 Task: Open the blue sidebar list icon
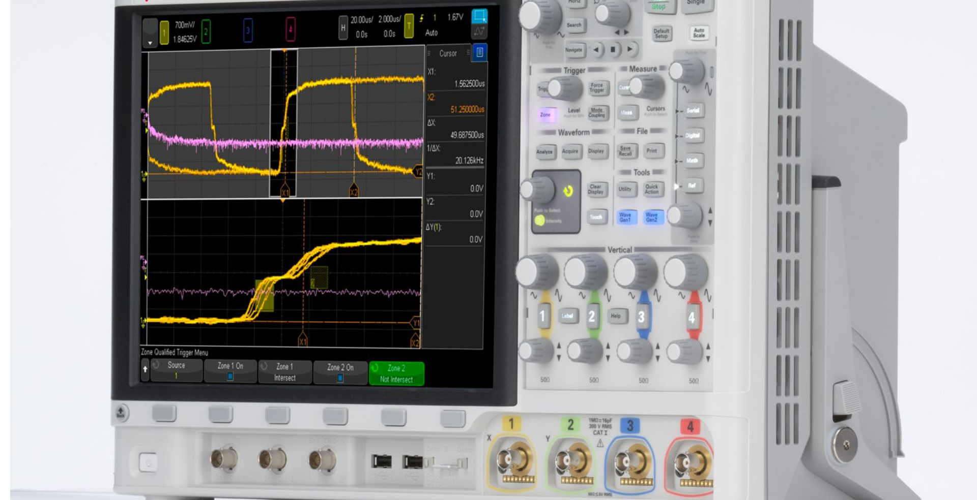(x=479, y=52)
